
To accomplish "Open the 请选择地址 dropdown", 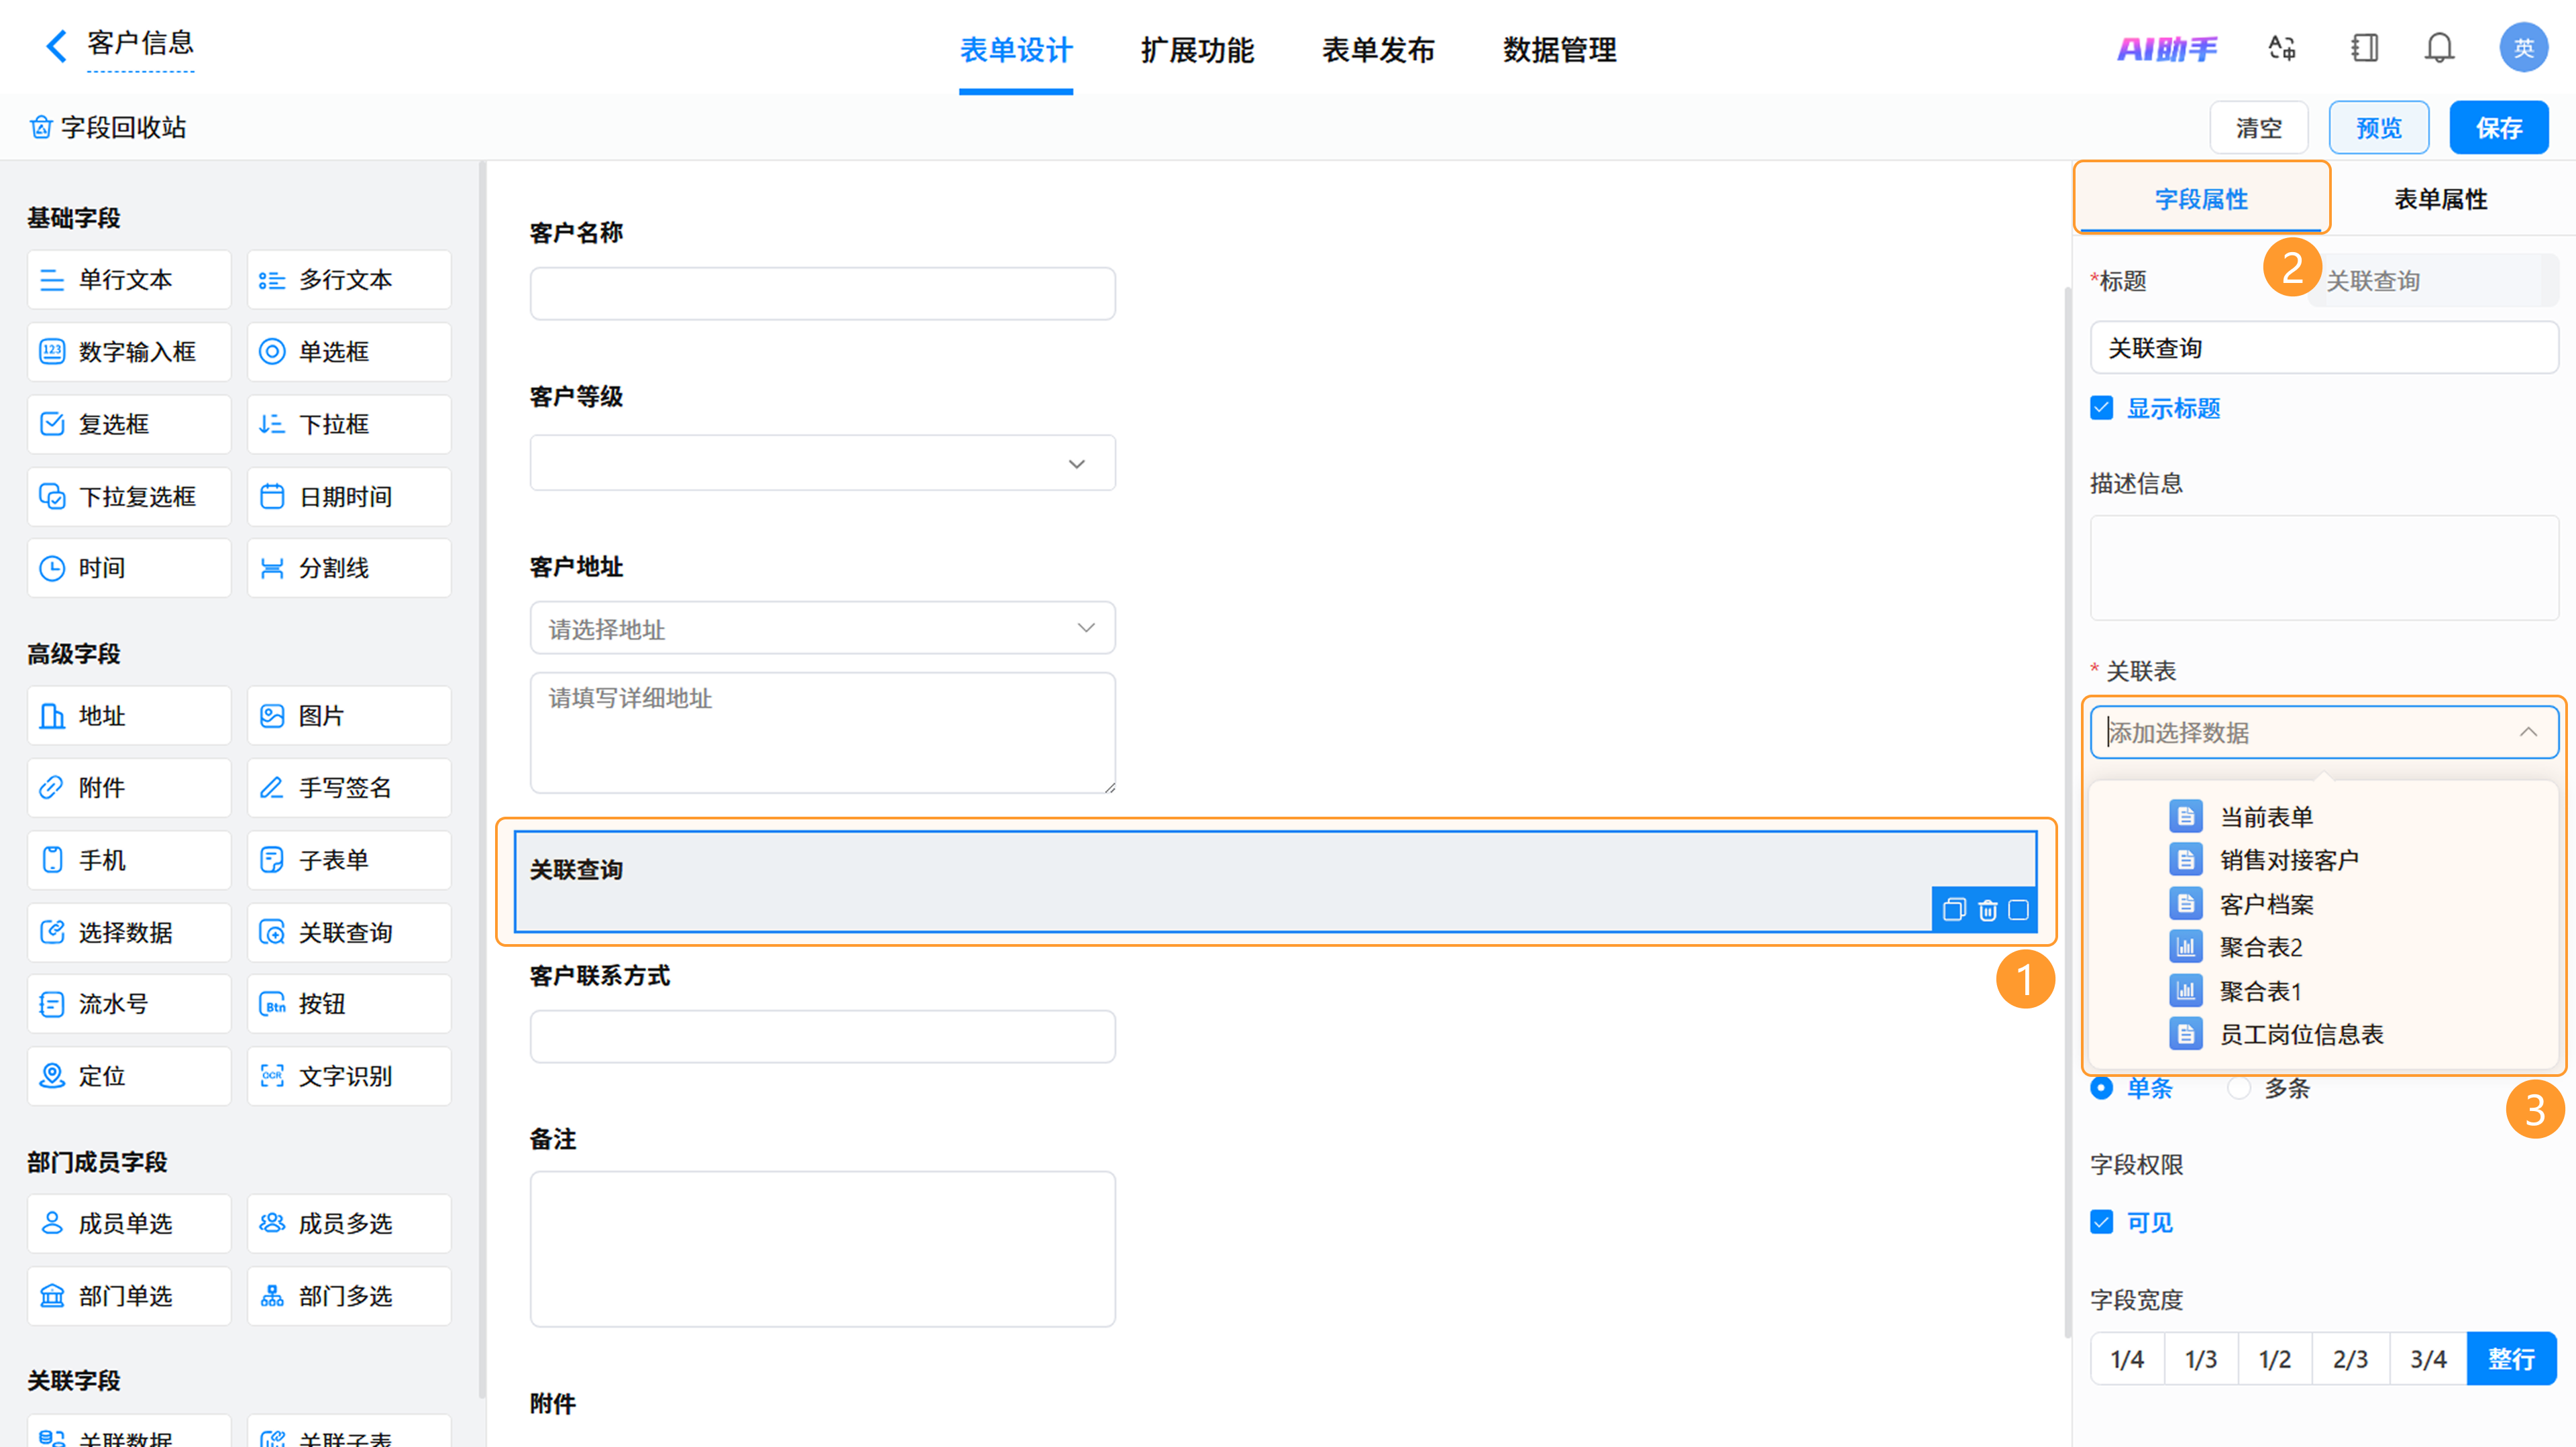I will (x=822, y=628).
